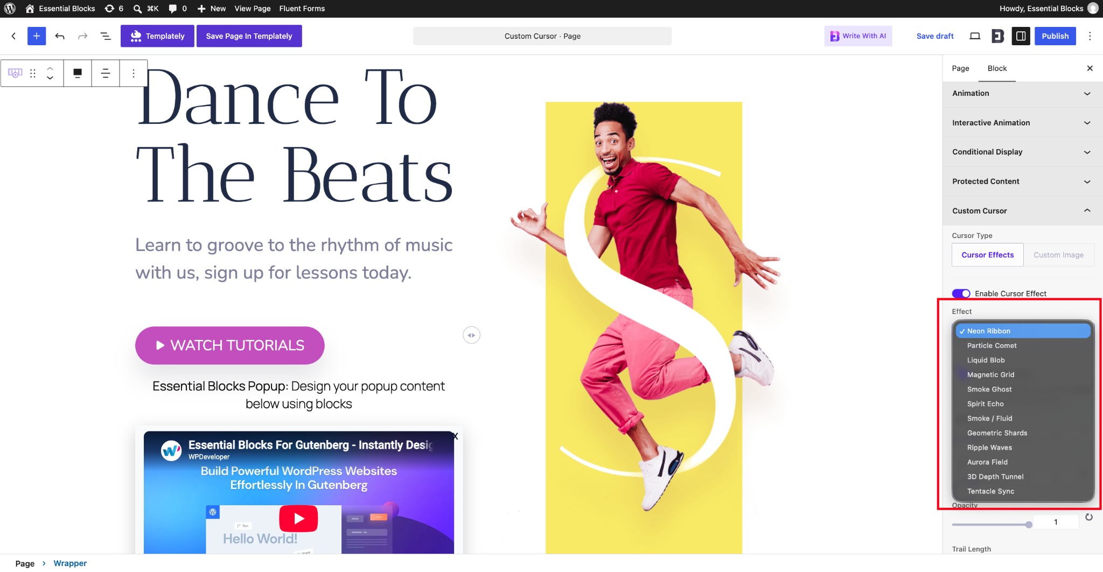Click the redo arrow icon
This screenshot has height=572, width=1103.
pos(82,36)
